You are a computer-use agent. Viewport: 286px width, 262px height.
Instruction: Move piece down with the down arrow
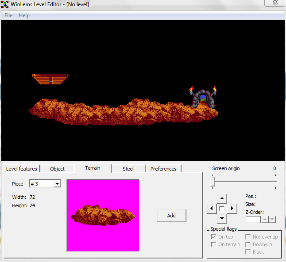222,218
